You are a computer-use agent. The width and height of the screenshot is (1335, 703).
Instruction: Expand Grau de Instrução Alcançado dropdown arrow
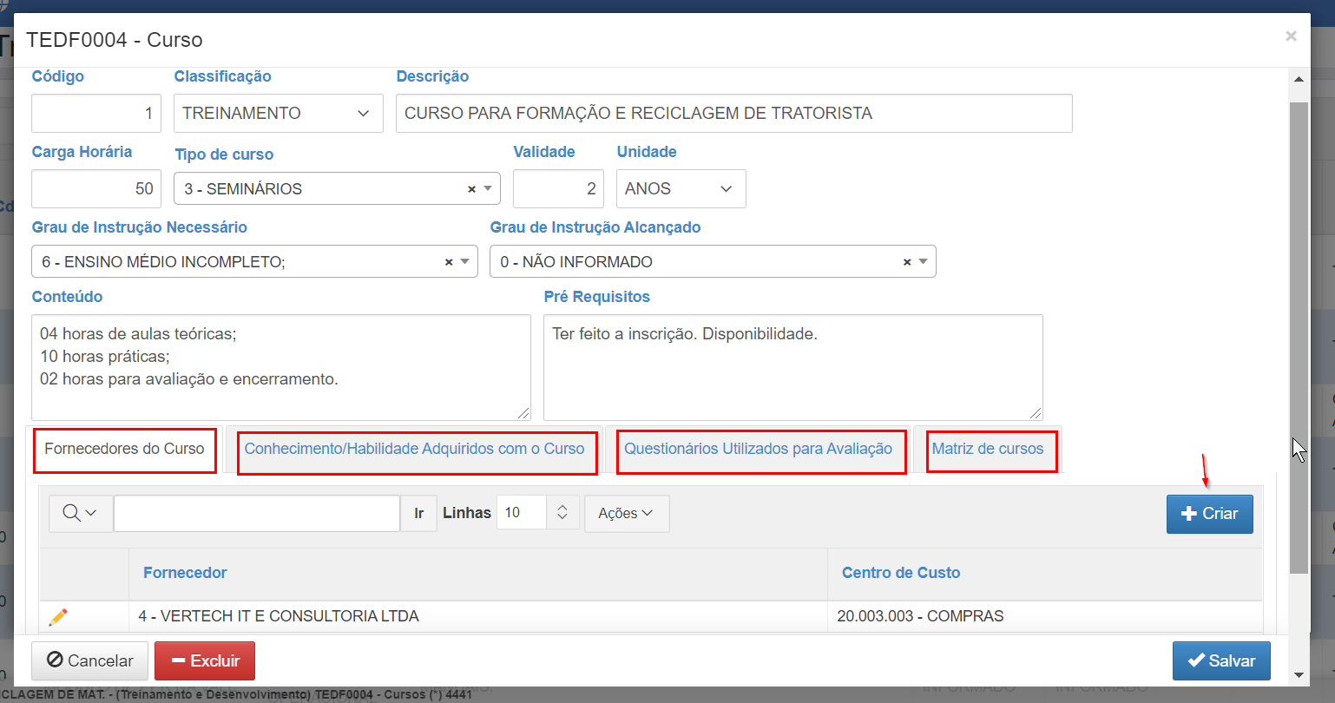924,261
